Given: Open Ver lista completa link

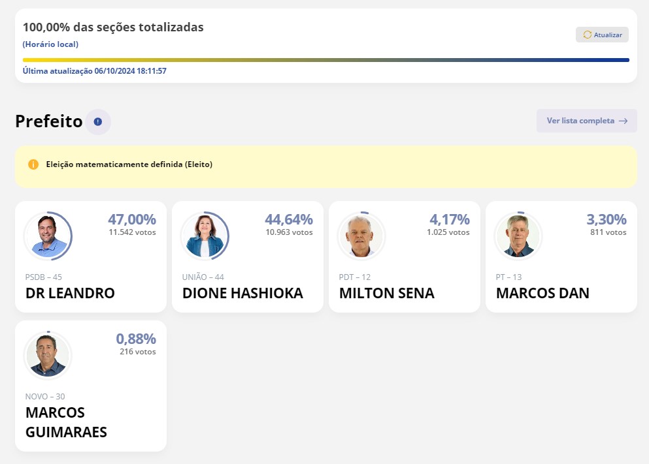Looking at the screenshot, I should [x=586, y=121].
